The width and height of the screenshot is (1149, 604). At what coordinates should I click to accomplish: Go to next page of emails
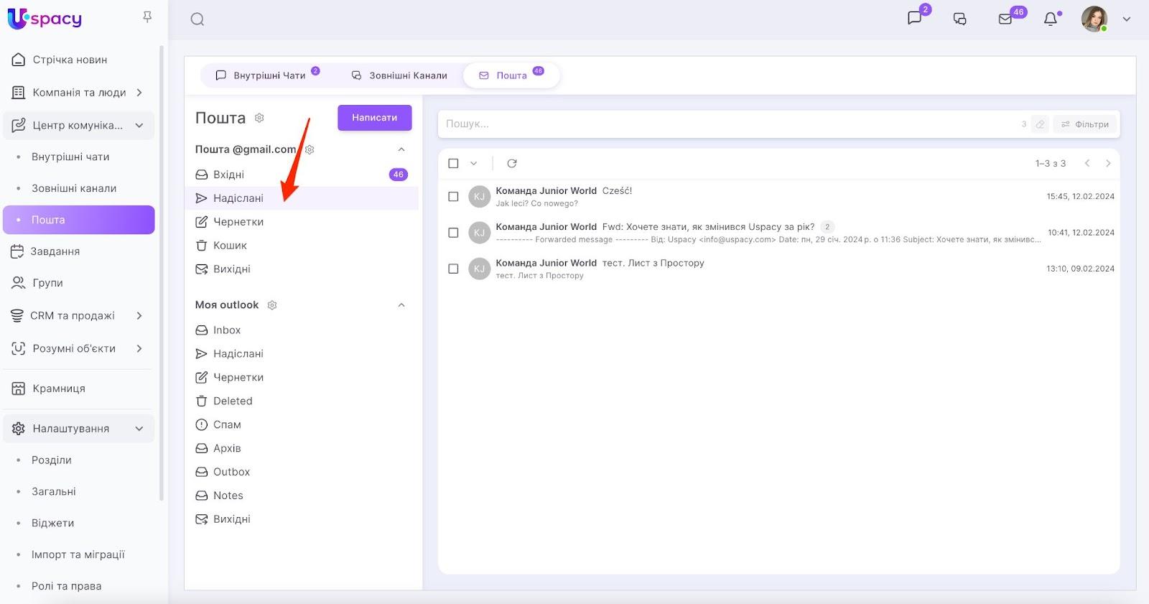1108,164
